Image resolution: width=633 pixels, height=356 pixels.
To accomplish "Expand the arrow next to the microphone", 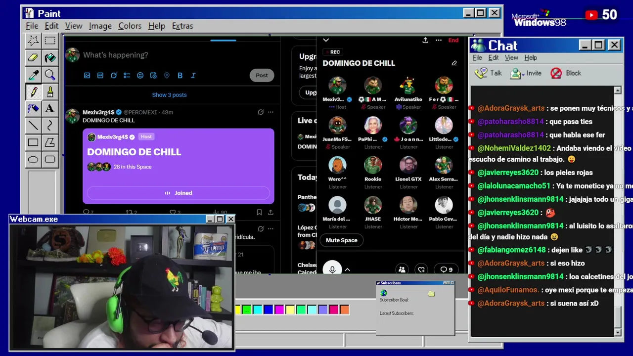I will point(347,269).
